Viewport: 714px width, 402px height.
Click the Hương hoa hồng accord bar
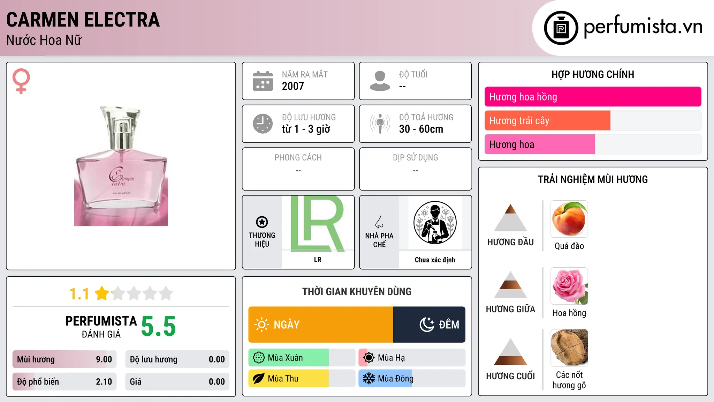(x=593, y=97)
